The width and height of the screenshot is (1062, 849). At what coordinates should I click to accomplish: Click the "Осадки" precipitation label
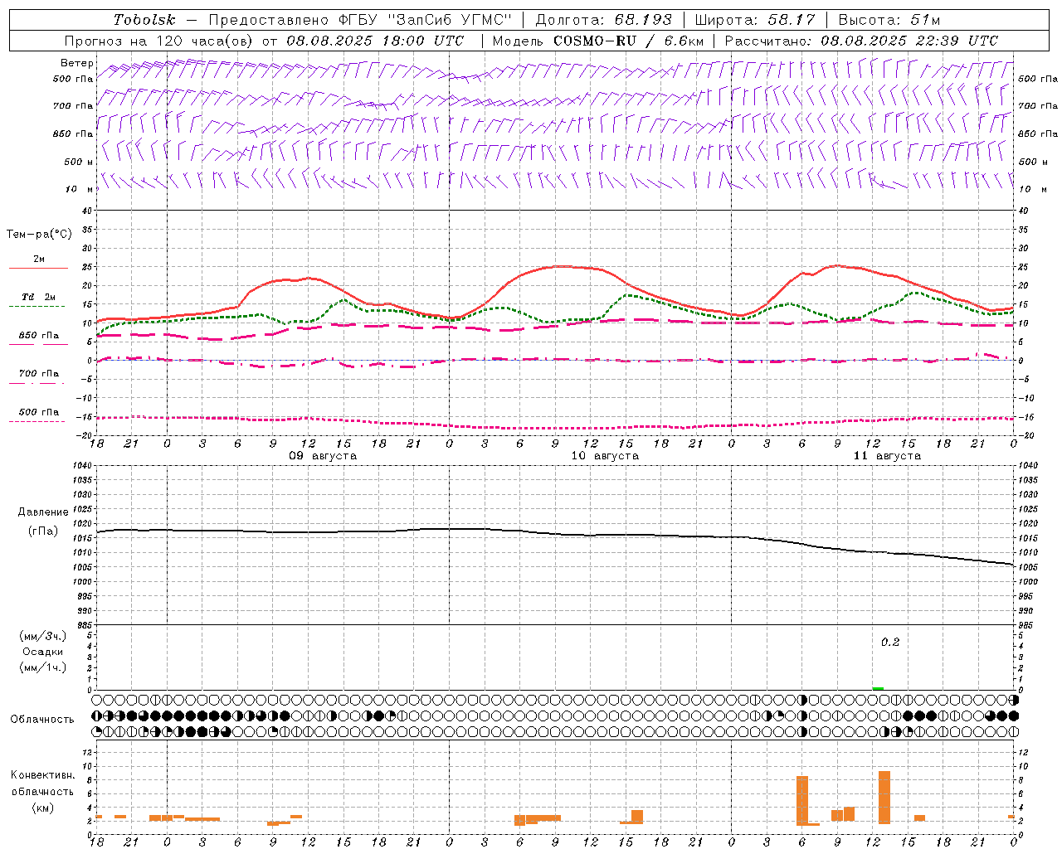[43, 652]
